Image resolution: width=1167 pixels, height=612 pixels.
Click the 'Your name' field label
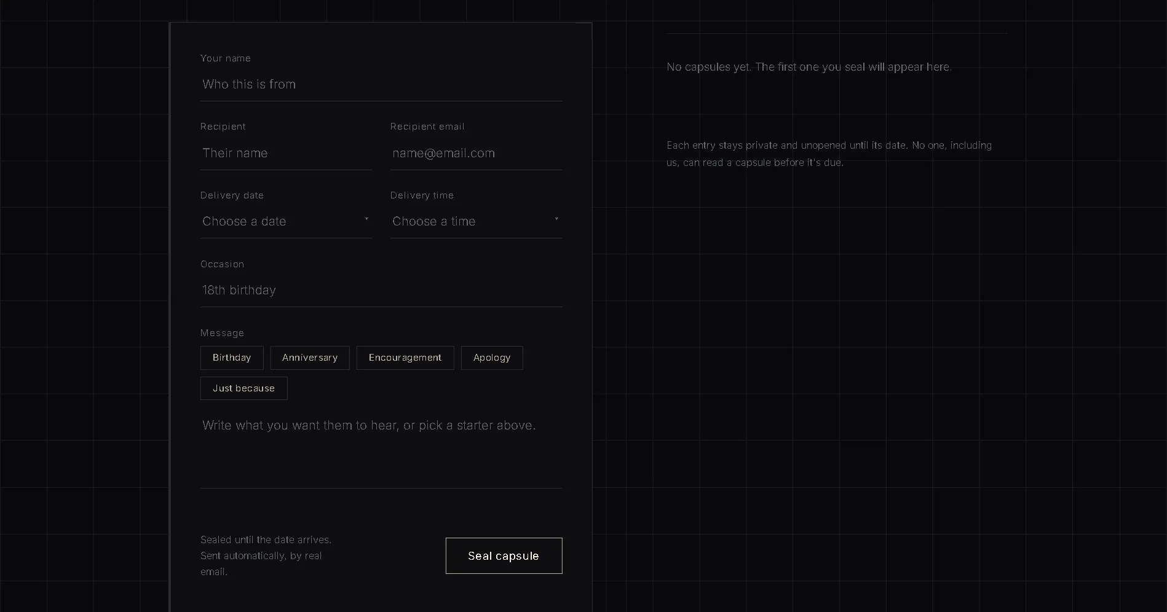pos(226,58)
